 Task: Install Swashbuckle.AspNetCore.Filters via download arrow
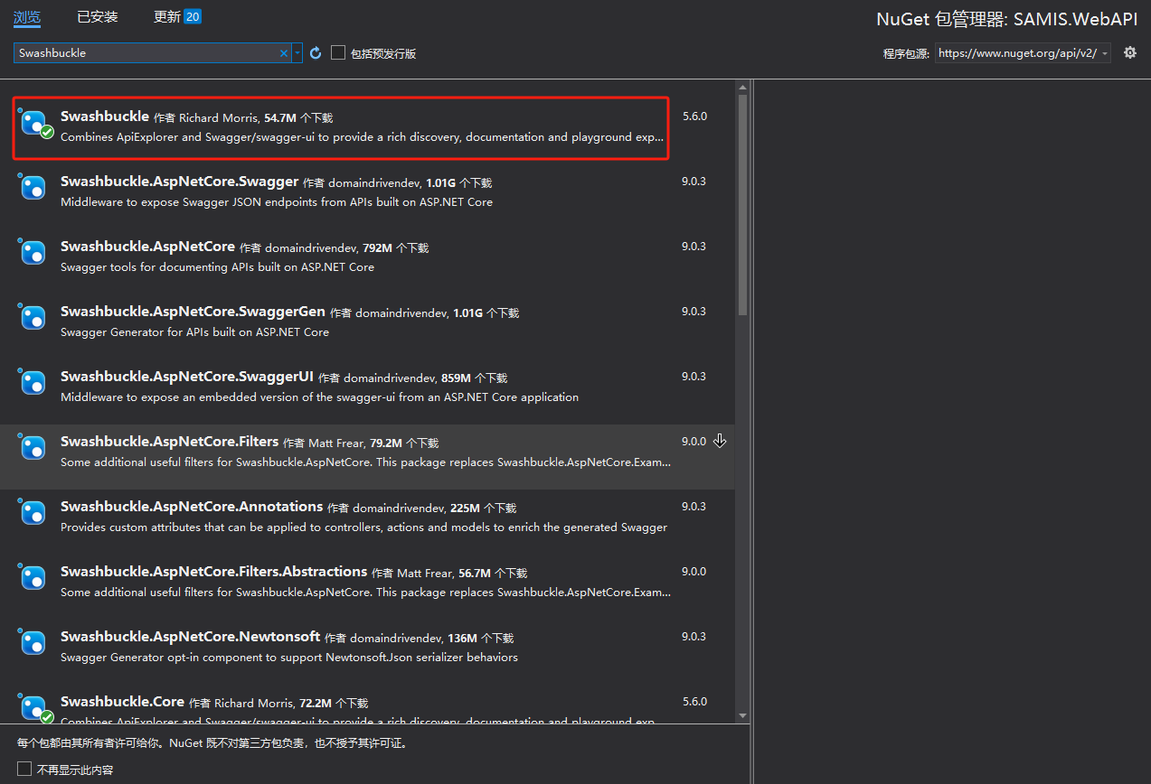pos(720,441)
